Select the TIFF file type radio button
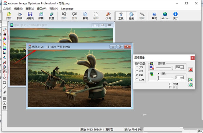Screen dimensions: 203x133 (x=137, y=79)
